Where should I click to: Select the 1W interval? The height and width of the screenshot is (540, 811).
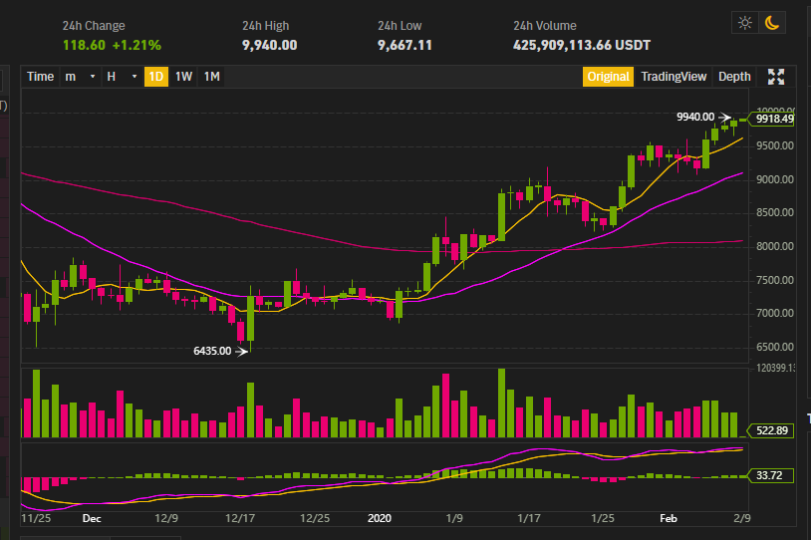coord(183,77)
